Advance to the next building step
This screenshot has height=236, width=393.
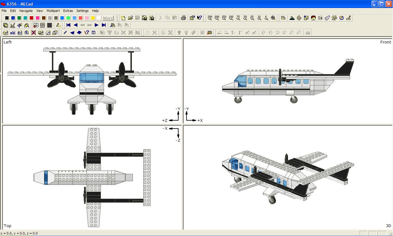pos(97,25)
